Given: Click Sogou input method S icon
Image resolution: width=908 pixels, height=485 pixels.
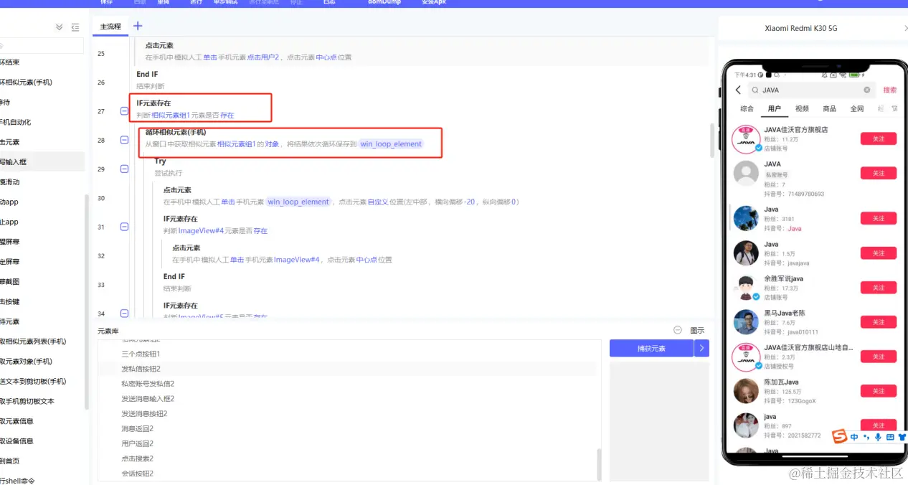Looking at the screenshot, I should (839, 436).
